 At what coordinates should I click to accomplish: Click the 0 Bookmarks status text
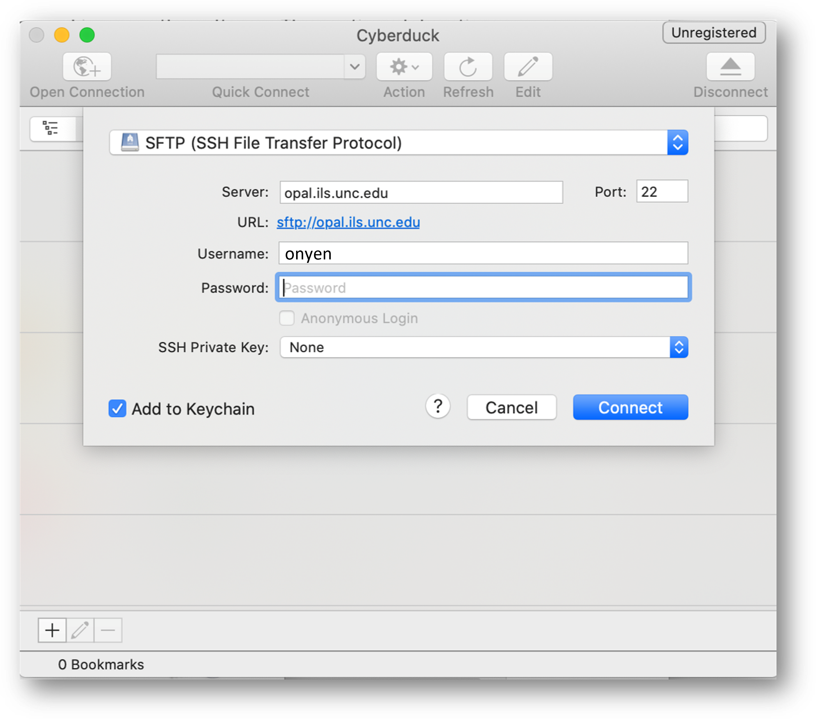click(x=101, y=664)
